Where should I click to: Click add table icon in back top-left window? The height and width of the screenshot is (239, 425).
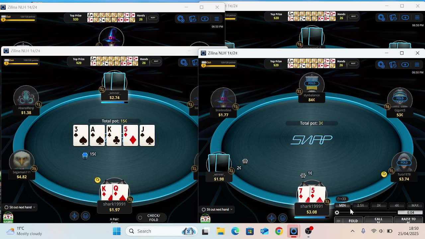coord(205,19)
